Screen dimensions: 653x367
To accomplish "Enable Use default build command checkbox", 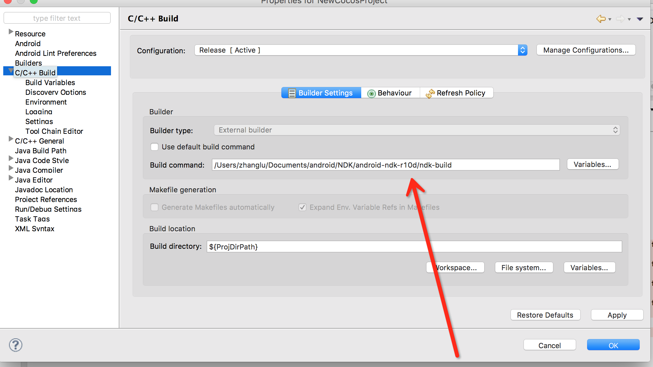I will point(154,147).
